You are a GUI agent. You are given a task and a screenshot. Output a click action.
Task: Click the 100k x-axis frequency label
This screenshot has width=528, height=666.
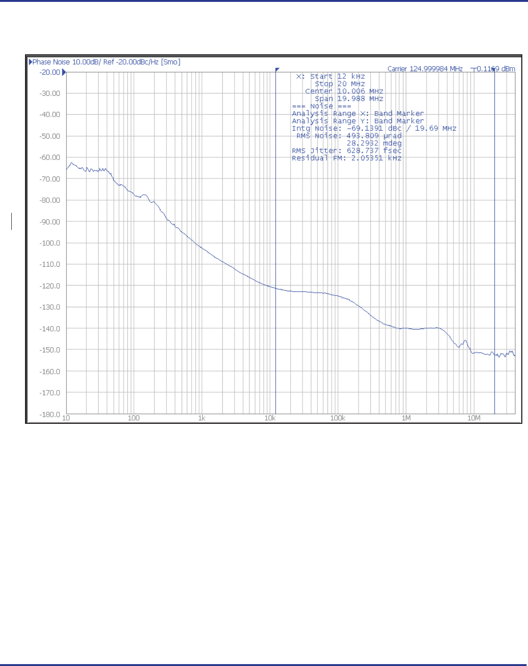338,418
